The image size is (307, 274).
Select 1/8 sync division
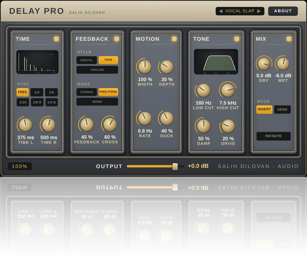point(51,92)
